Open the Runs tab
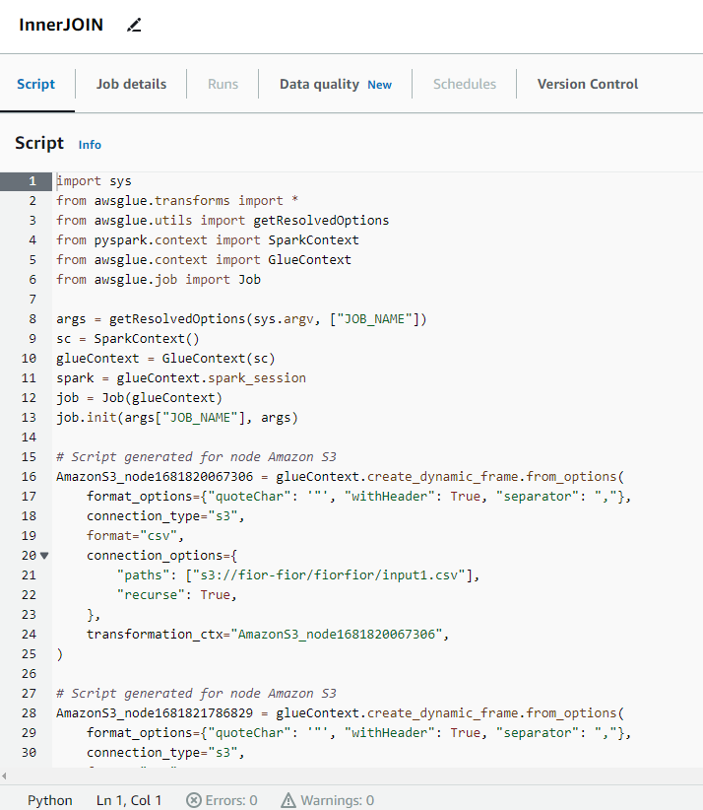703x810 pixels. click(x=223, y=84)
